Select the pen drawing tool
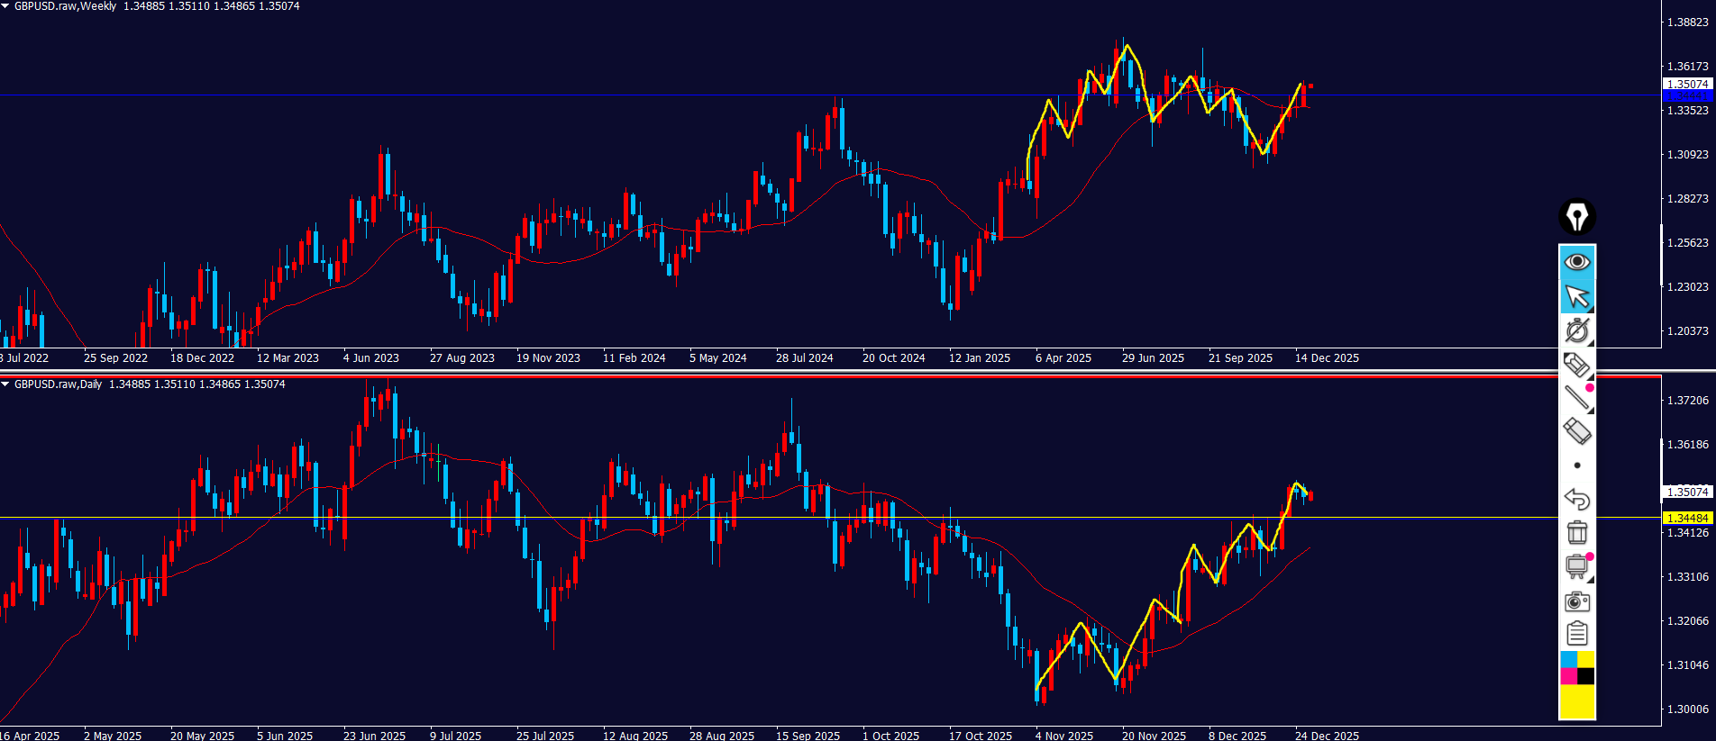This screenshot has height=741, width=1716. [1576, 330]
